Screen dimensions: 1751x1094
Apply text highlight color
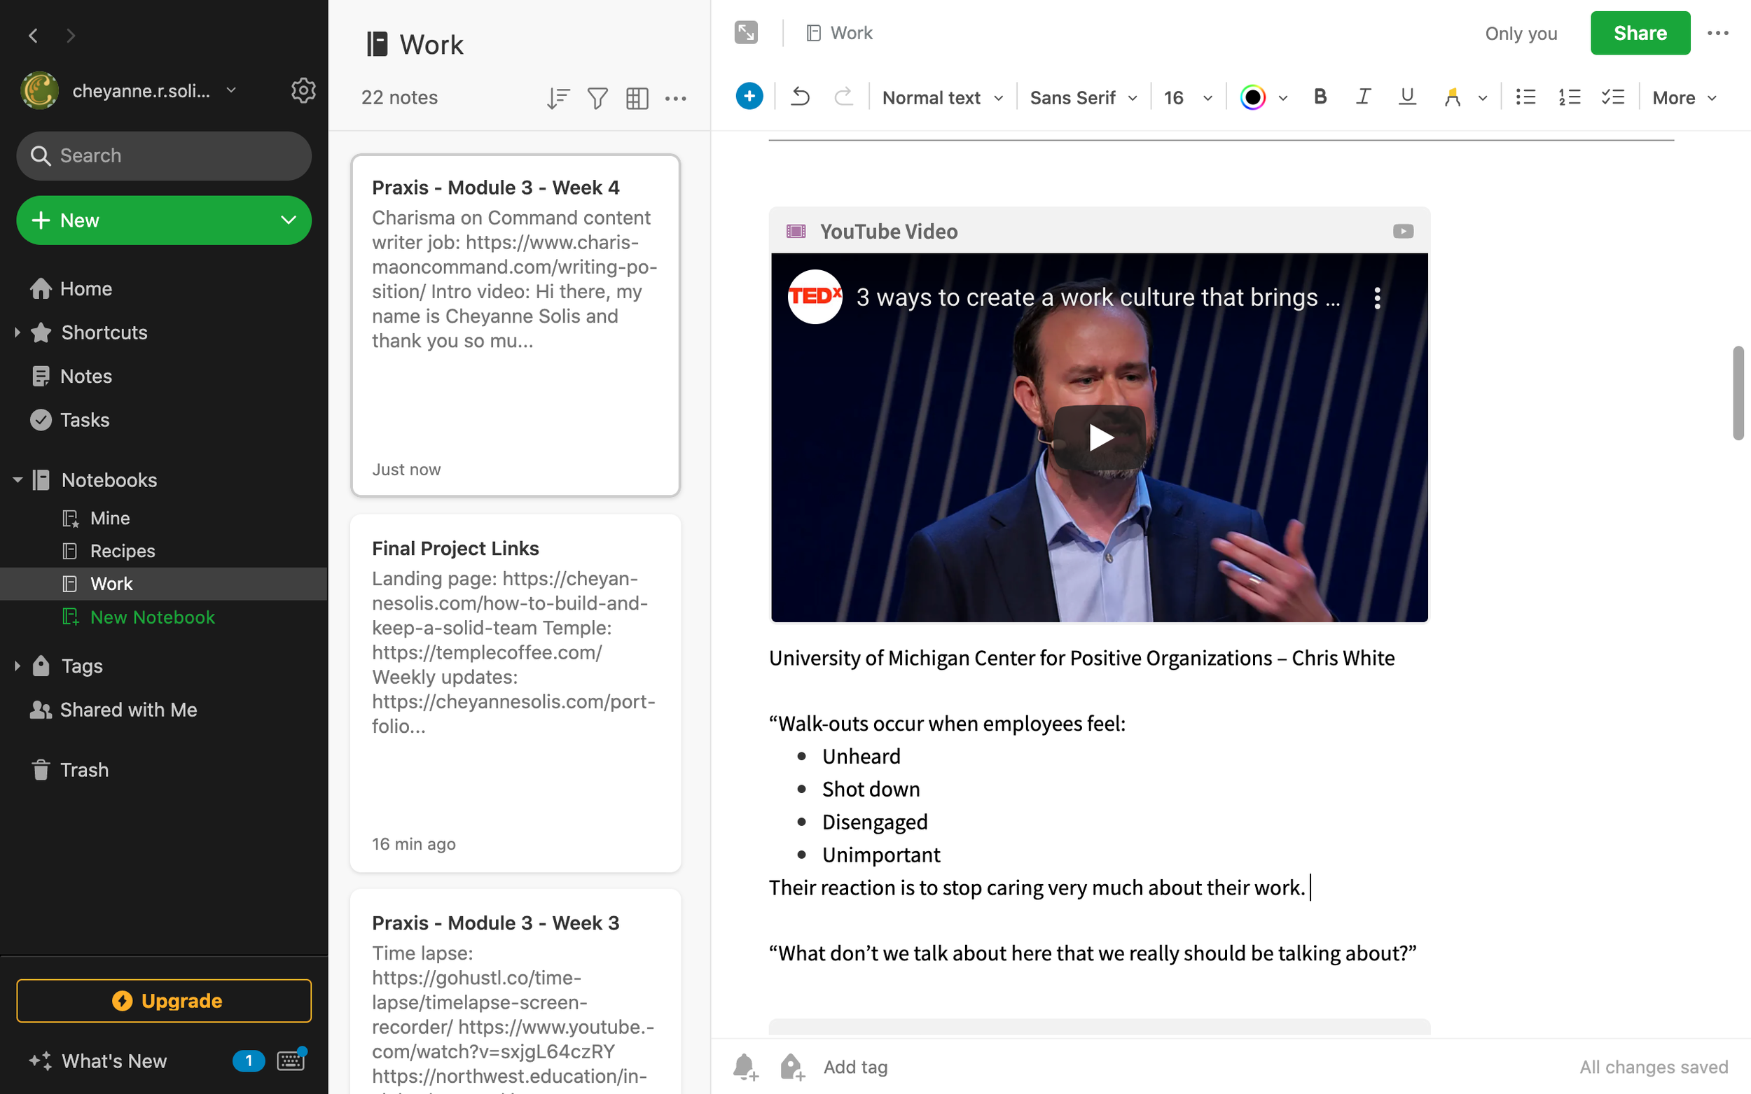pos(1452,97)
